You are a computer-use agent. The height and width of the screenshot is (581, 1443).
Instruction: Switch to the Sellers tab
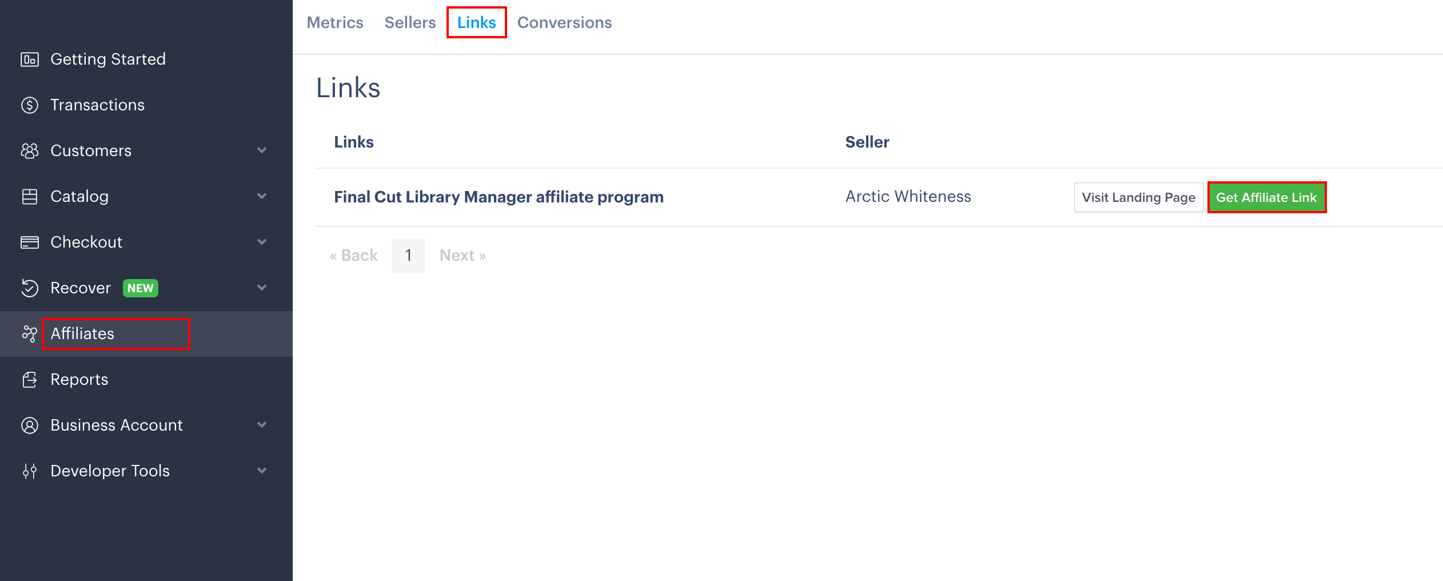pos(410,22)
